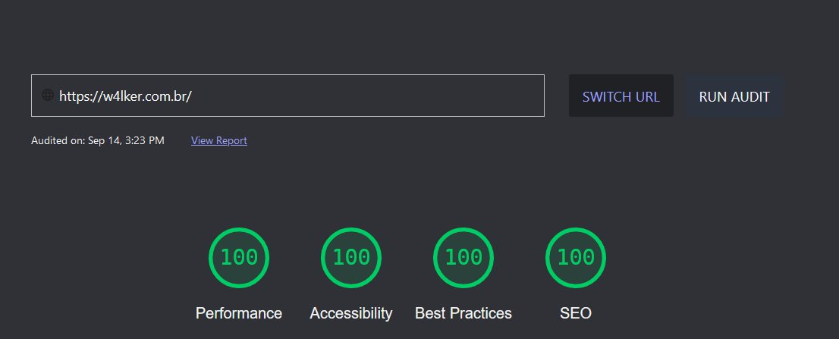
Task: Open the View Report link
Action: pos(218,140)
